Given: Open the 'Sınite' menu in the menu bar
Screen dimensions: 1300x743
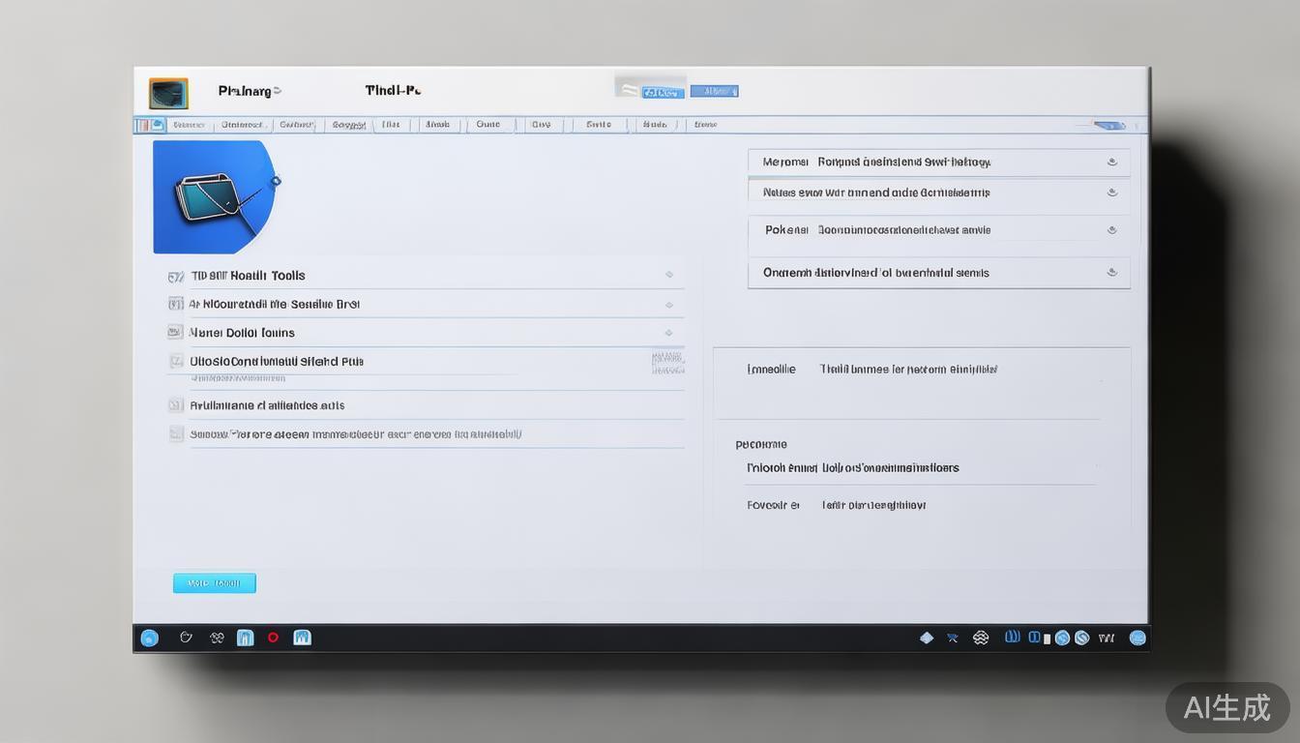Looking at the screenshot, I should tap(598, 125).
